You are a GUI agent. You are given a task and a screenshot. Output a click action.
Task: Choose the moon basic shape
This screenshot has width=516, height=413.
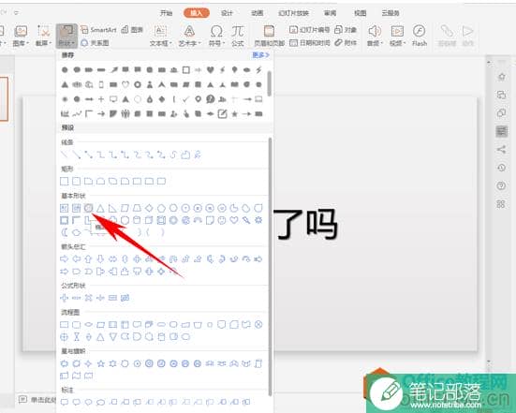pos(65,232)
